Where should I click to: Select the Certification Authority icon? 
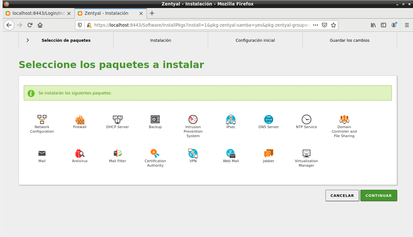tap(155, 154)
